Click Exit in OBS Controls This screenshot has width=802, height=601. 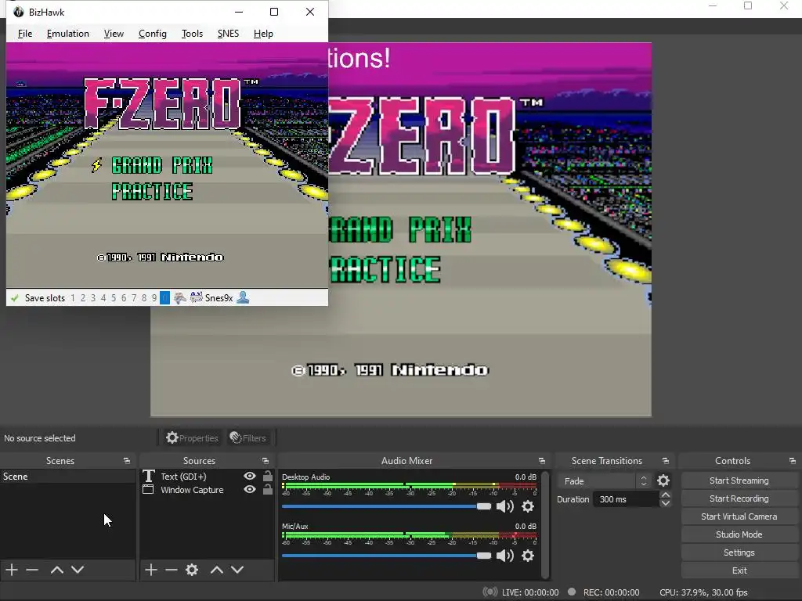(x=739, y=570)
